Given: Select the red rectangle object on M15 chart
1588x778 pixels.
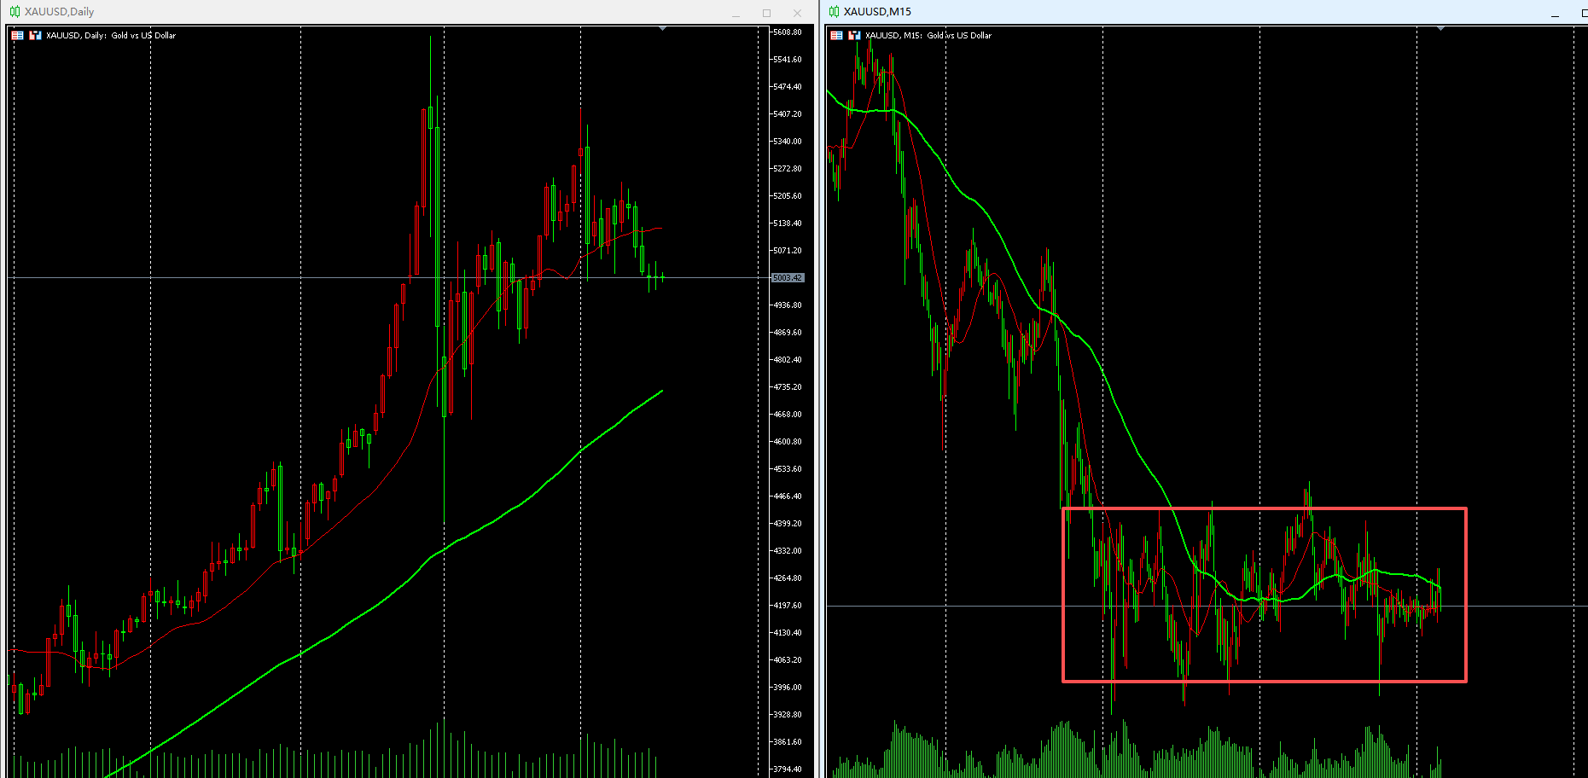Looking at the screenshot, I should pos(1263,509).
